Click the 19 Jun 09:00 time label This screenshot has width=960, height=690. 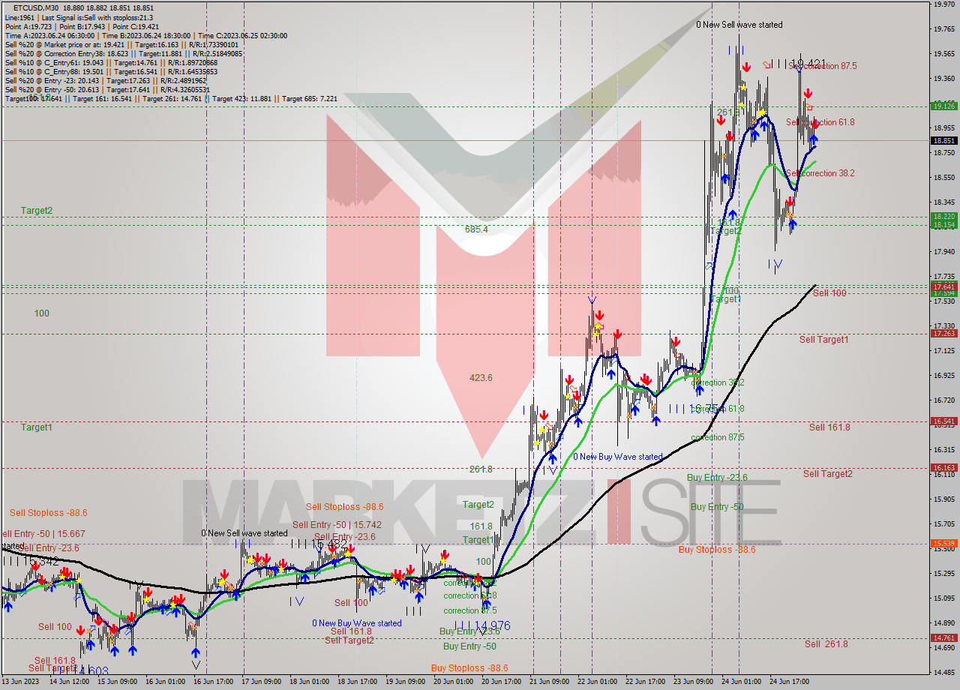point(406,682)
